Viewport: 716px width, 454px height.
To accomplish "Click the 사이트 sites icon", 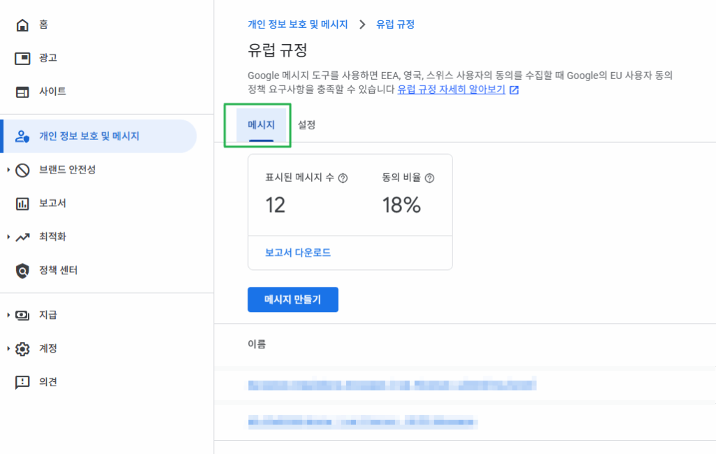I will click(22, 91).
